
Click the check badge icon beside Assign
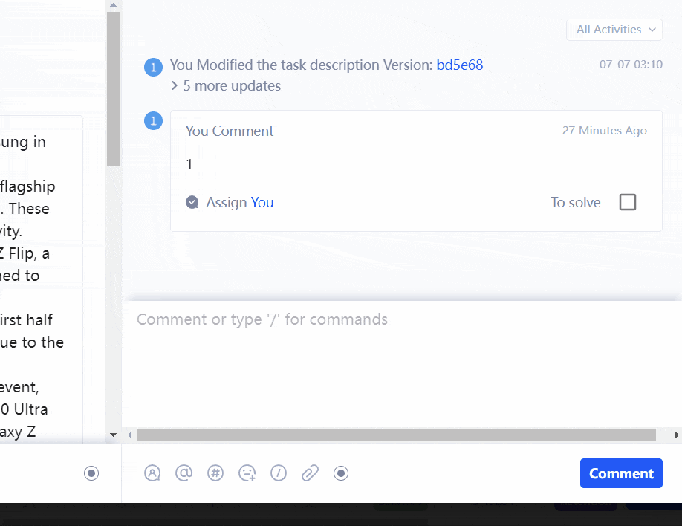pos(192,202)
